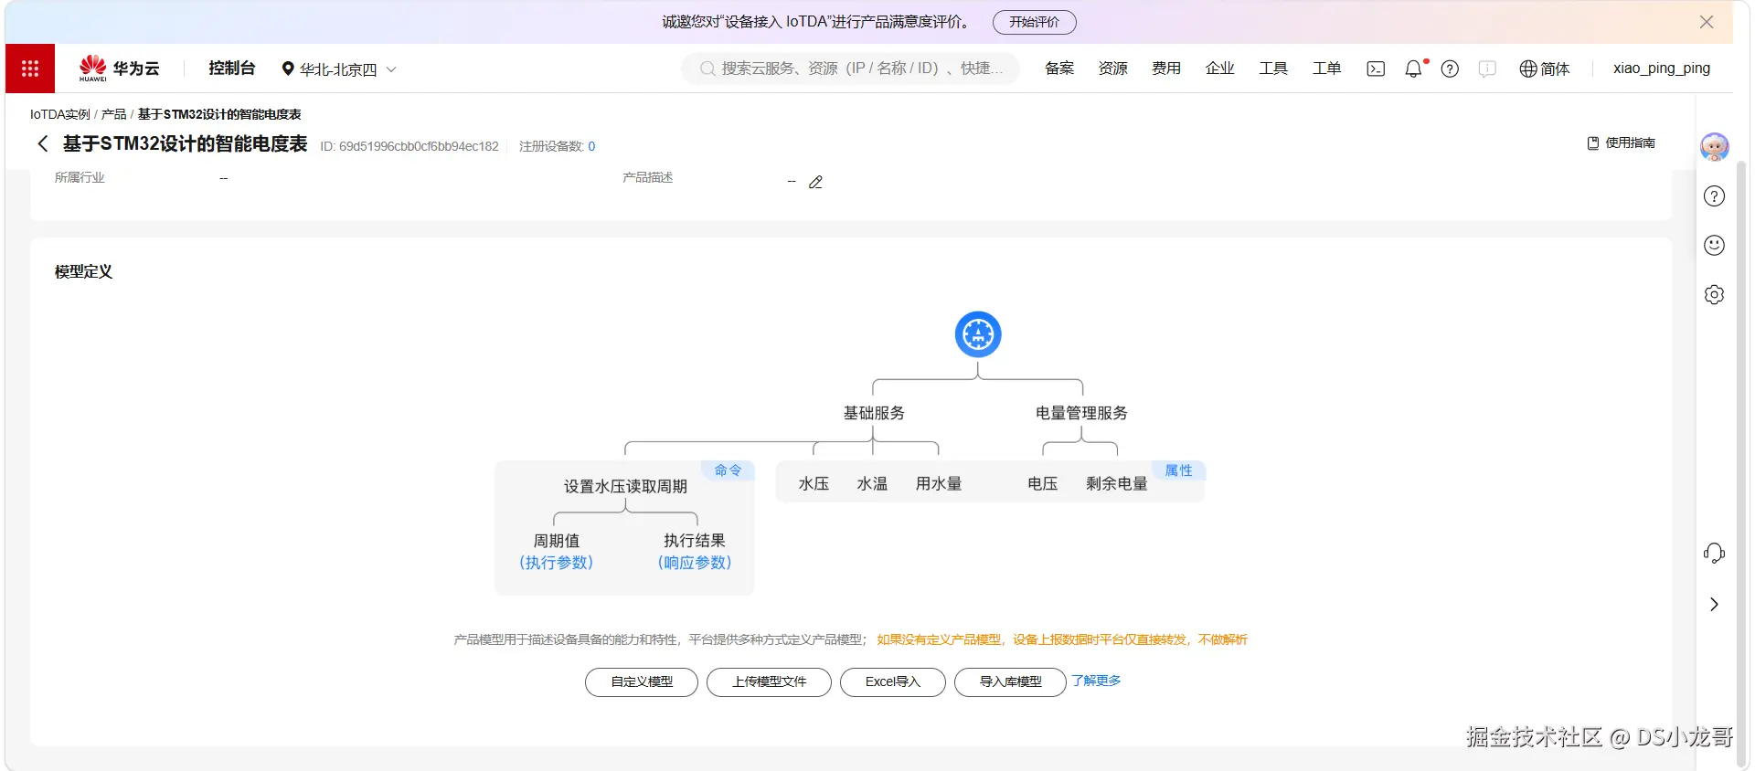Viewport: 1755px width, 771px height.
Task: Click the 上传模型文件 button
Action: click(769, 682)
